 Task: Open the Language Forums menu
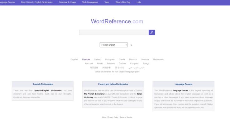click(7, 2)
